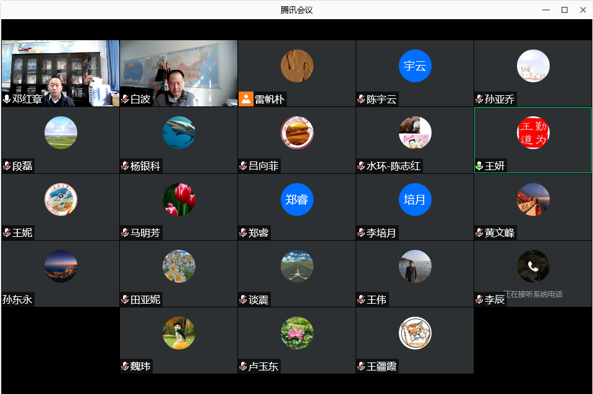
Task: Click the muted mic icon beside 水环-陈志红
Action: [x=361, y=166]
